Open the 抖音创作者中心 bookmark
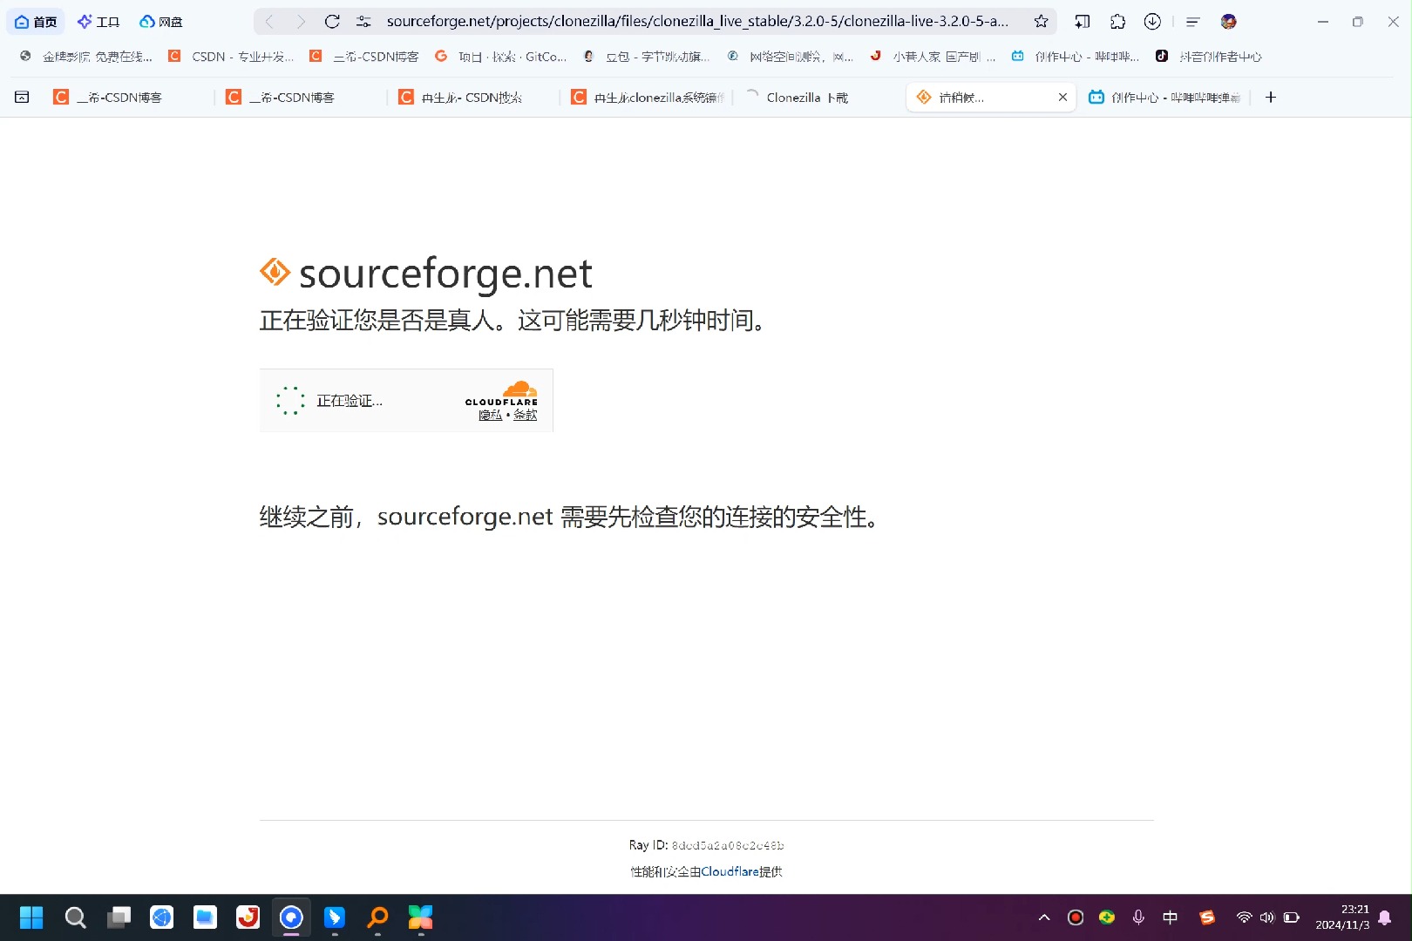 [1209, 57]
